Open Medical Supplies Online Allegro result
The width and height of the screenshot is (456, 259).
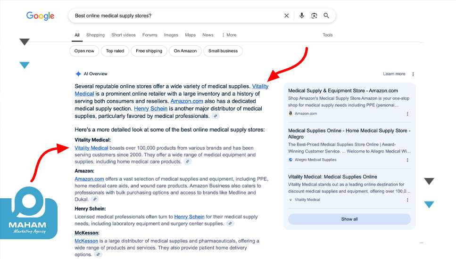[x=349, y=134]
